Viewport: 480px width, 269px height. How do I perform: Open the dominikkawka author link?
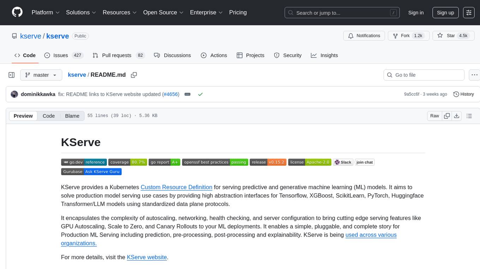(38, 94)
